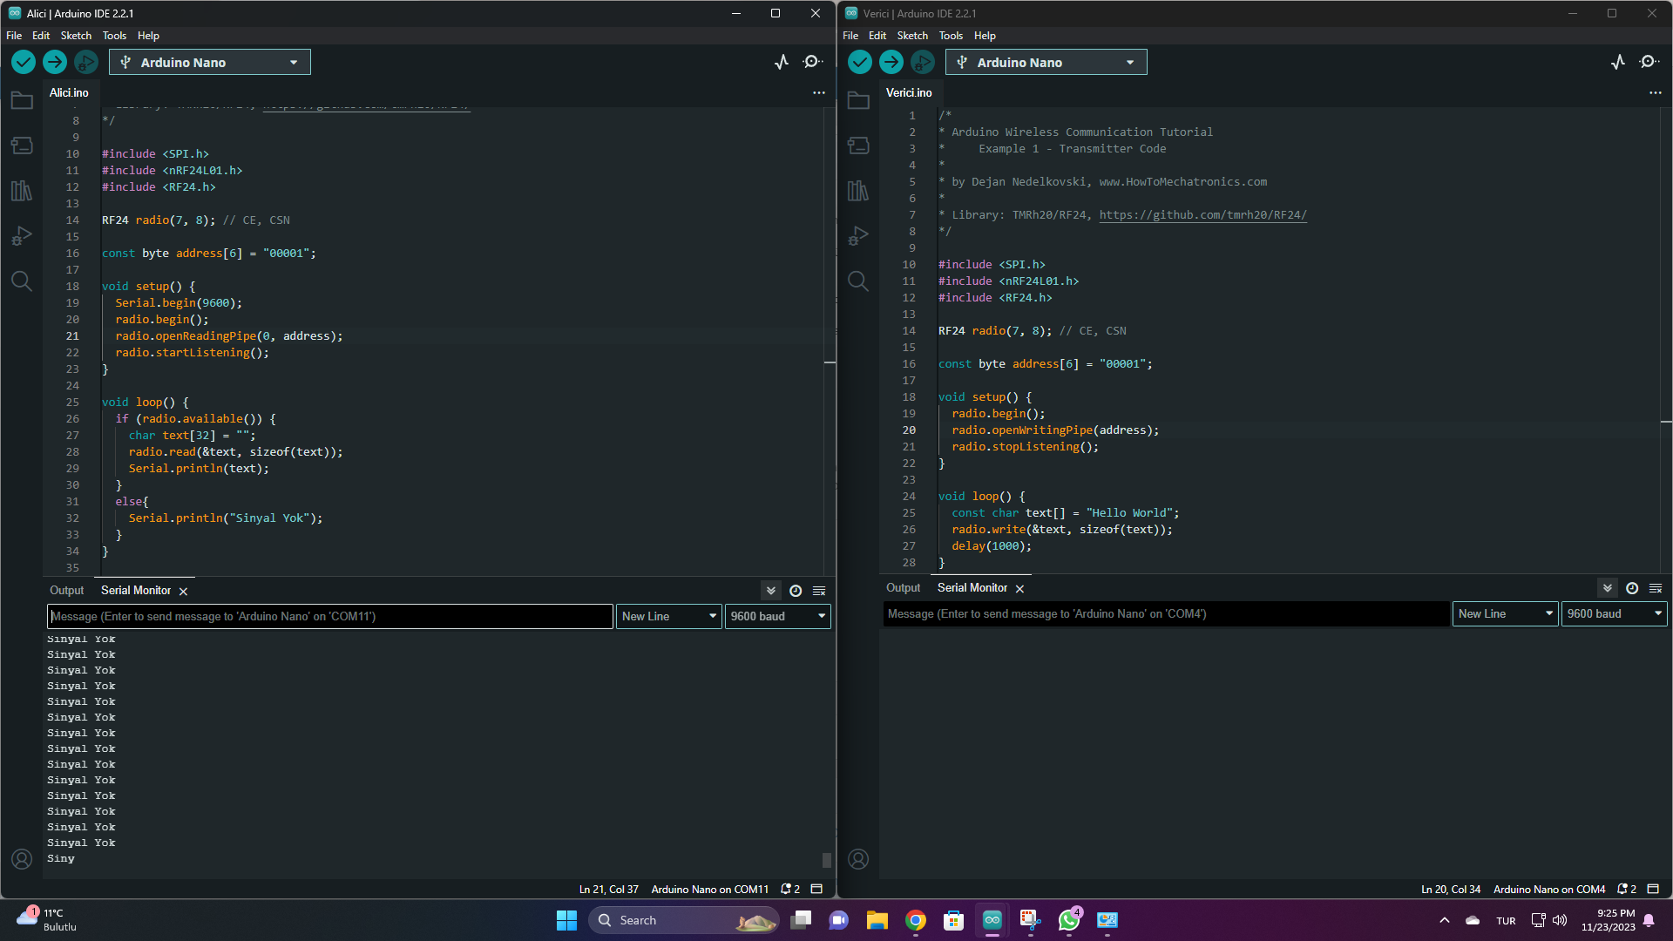Toggle autoscroll in Alici serial monitor
This screenshot has width=1673, height=941.
(x=771, y=591)
